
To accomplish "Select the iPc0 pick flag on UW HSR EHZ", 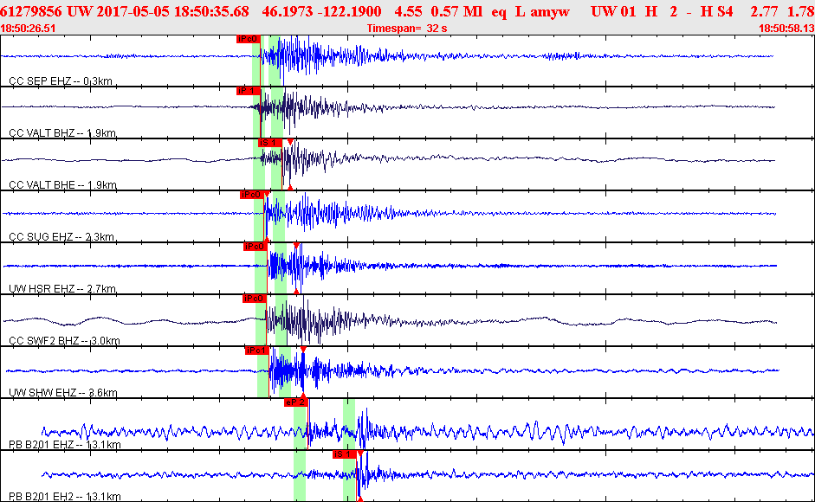I will coord(255,247).
